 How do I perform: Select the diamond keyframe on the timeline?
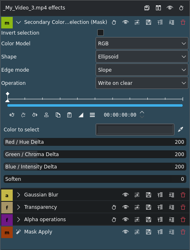click(x=7, y=93)
